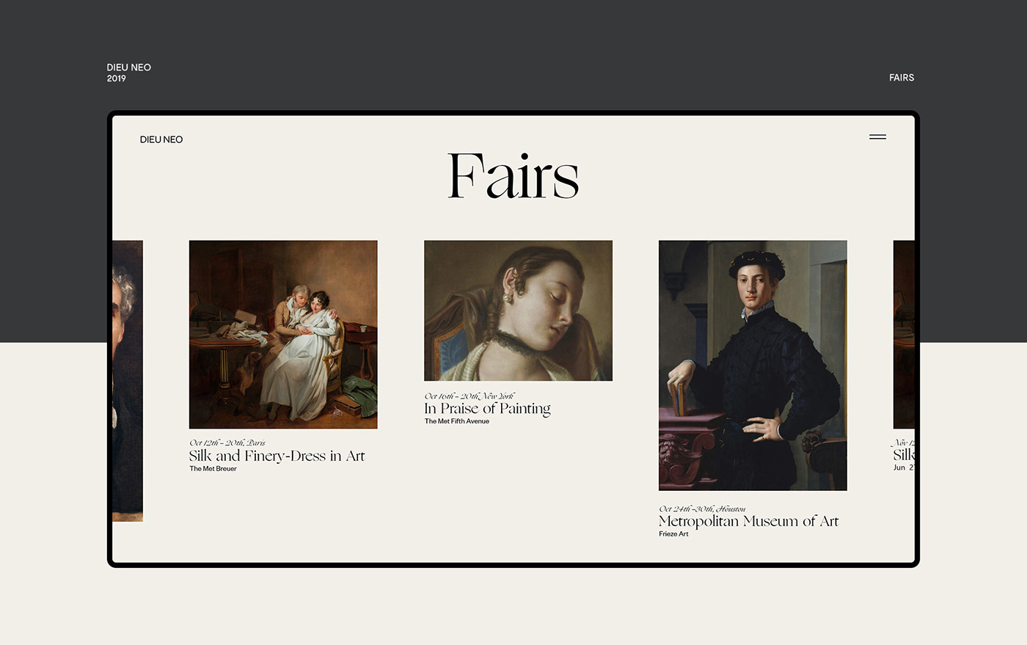Image resolution: width=1027 pixels, height=645 pixels.
Task: Open Silk and Finery-Dress in Art link
Action: pyautogui.click(x=277, y=456)
